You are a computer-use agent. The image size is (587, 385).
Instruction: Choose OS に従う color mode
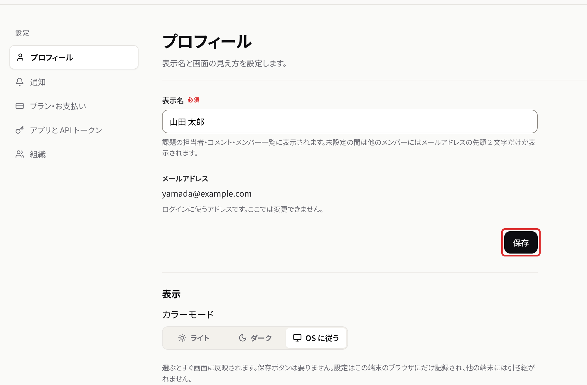pyautogui.click(x=316, y=338)
